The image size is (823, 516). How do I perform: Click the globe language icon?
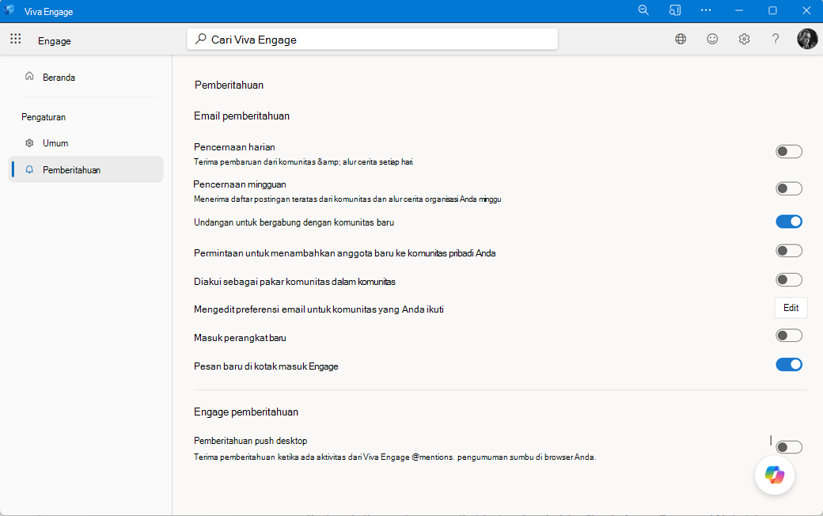681,39
